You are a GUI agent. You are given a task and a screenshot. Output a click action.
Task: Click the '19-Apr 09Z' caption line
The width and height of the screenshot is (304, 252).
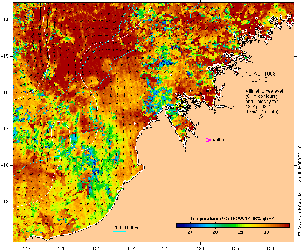[x=257, y=107]
